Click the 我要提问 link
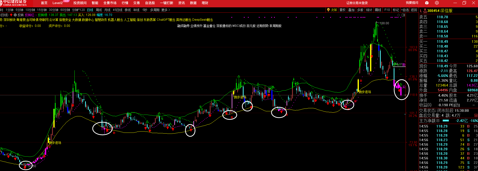Viewport: 478px width, 171px height. pos(412,3)
